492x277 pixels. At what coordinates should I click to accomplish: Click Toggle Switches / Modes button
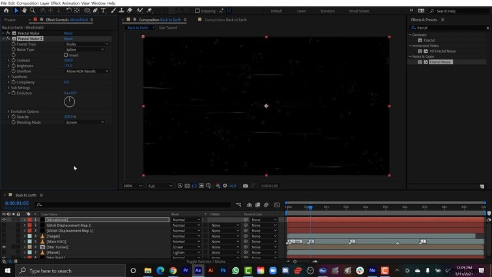205,261
